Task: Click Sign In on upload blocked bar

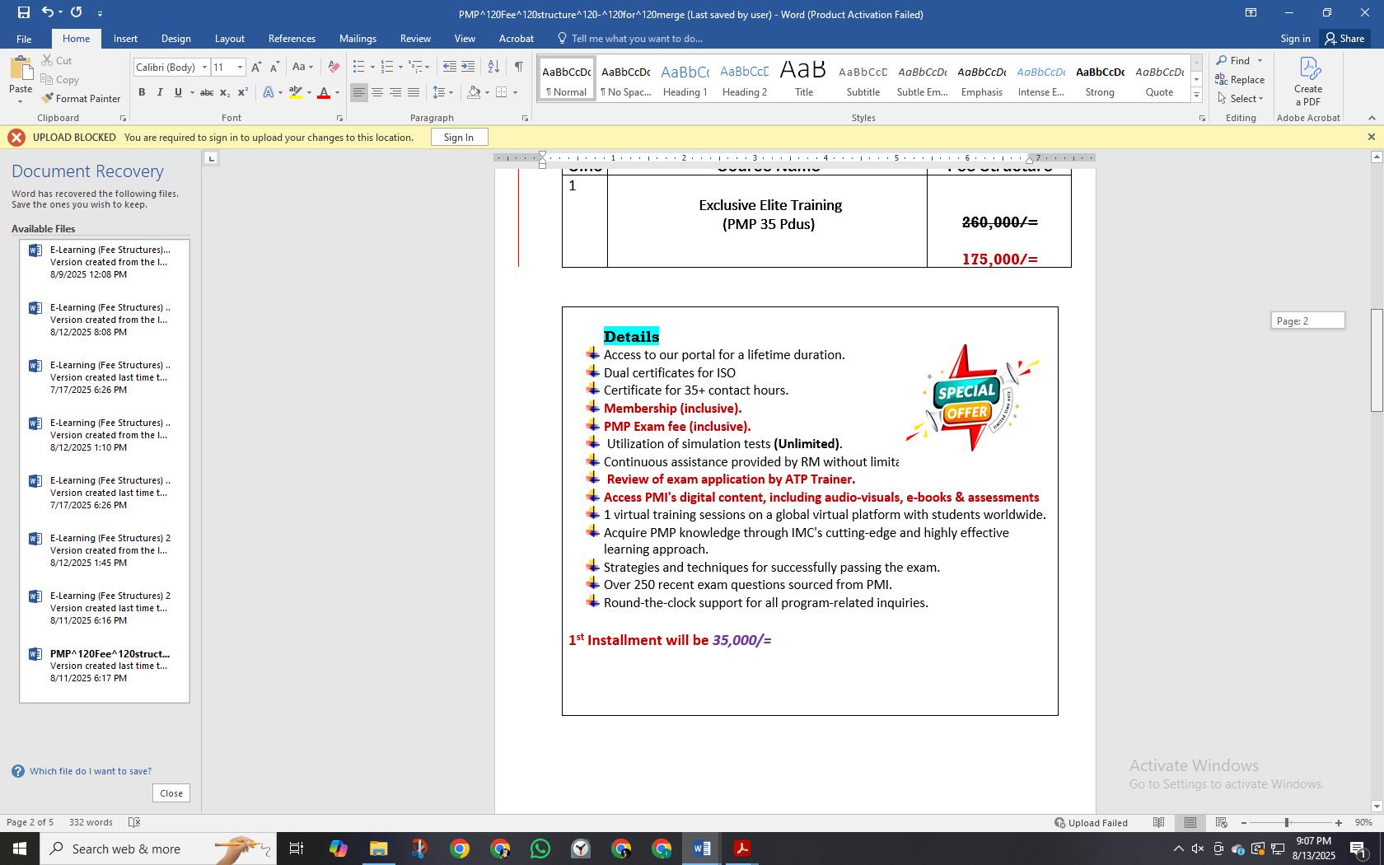Action: tap(459, 138)
